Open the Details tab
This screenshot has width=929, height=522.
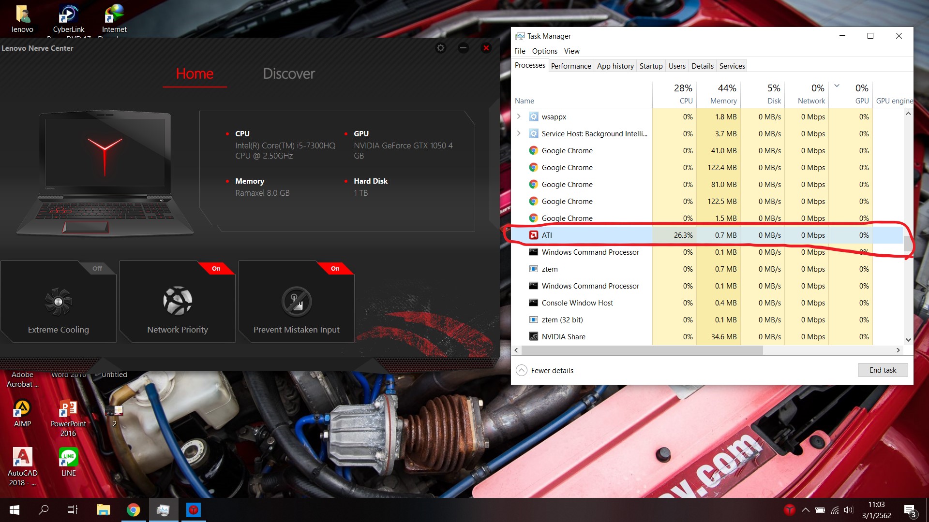[702, 66]
